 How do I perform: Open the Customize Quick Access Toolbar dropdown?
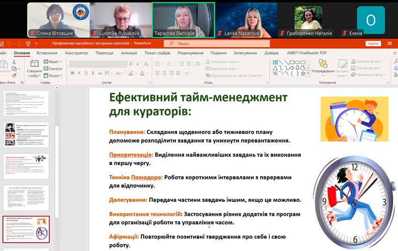point(37,43)
